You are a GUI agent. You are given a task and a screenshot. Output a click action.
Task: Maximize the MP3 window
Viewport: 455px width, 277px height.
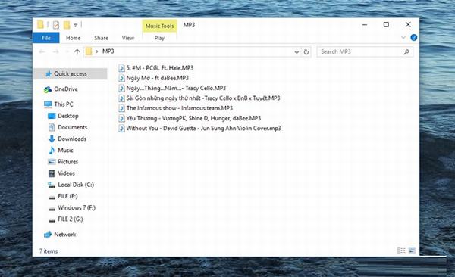386,25
